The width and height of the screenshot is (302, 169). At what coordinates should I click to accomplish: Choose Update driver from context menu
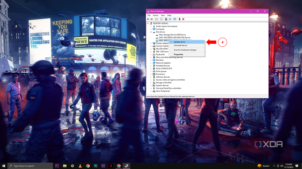[187, 42]
